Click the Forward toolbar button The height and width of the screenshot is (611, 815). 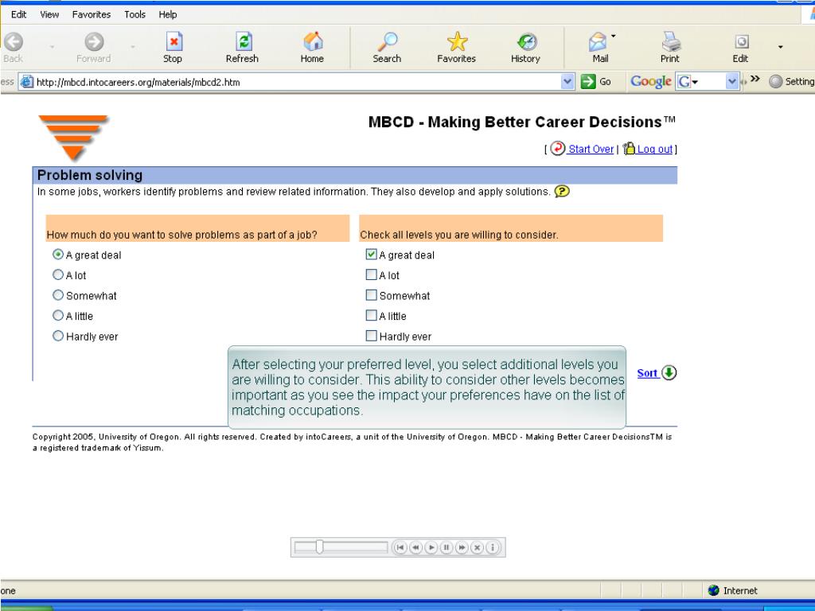94,47
